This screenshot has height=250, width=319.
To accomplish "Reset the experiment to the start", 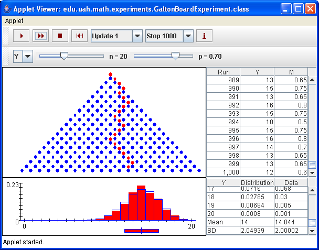I will pos(80,36).
